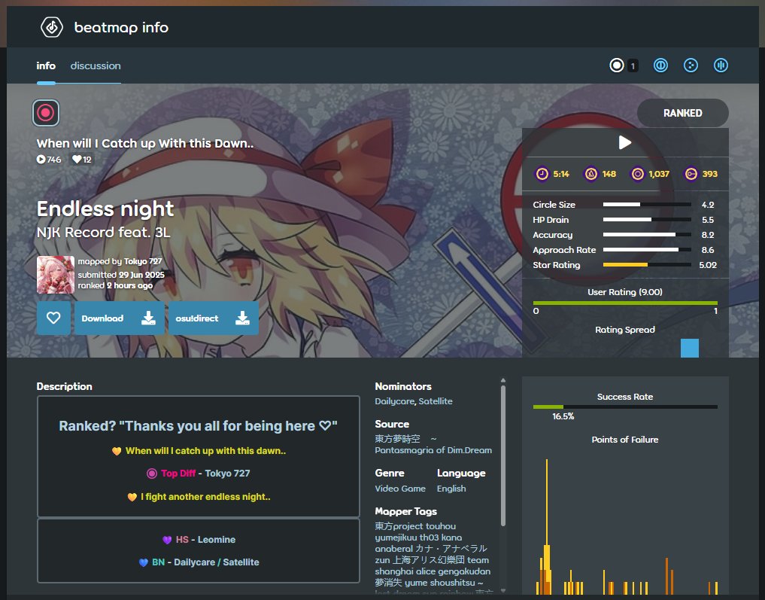Image resolution: width=765 pixels, height=600 pixels.
Task: Click the 16.5% success rate value
Action: pos(563,416)
